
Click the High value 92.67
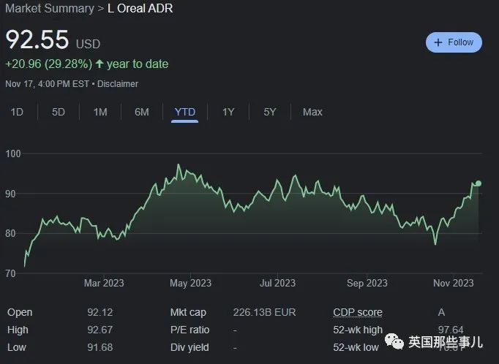pos(100,330)
